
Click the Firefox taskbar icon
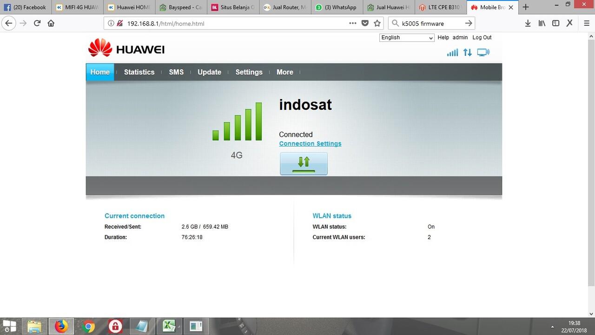(61, 326)
